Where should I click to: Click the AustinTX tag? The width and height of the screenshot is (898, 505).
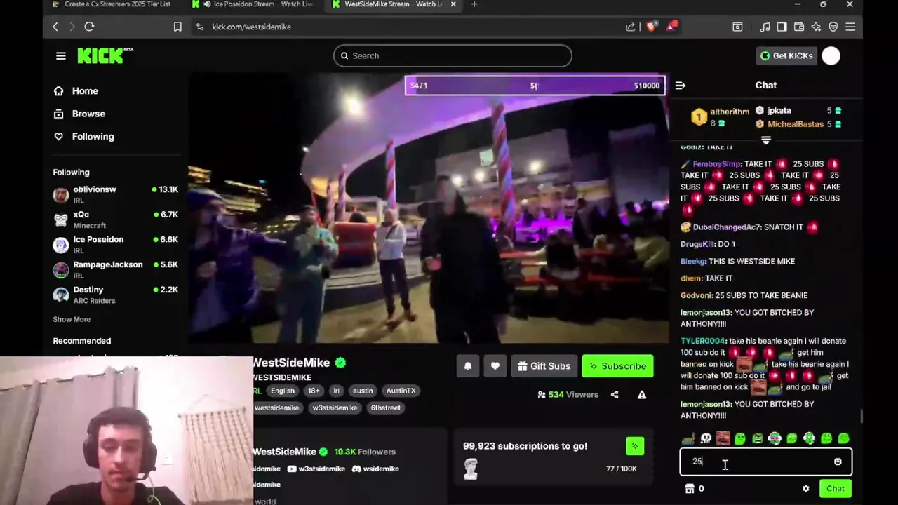tap(401, 391)
